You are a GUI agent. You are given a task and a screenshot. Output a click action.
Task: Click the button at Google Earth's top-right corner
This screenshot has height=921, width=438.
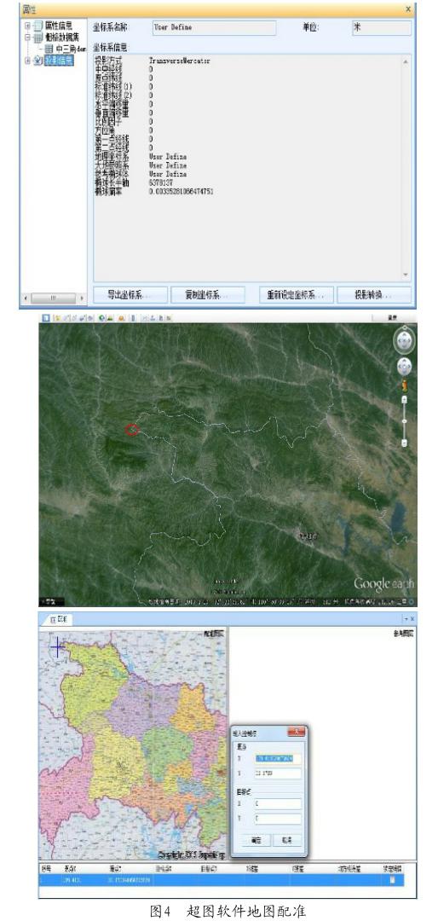click(x=392, y=318)
